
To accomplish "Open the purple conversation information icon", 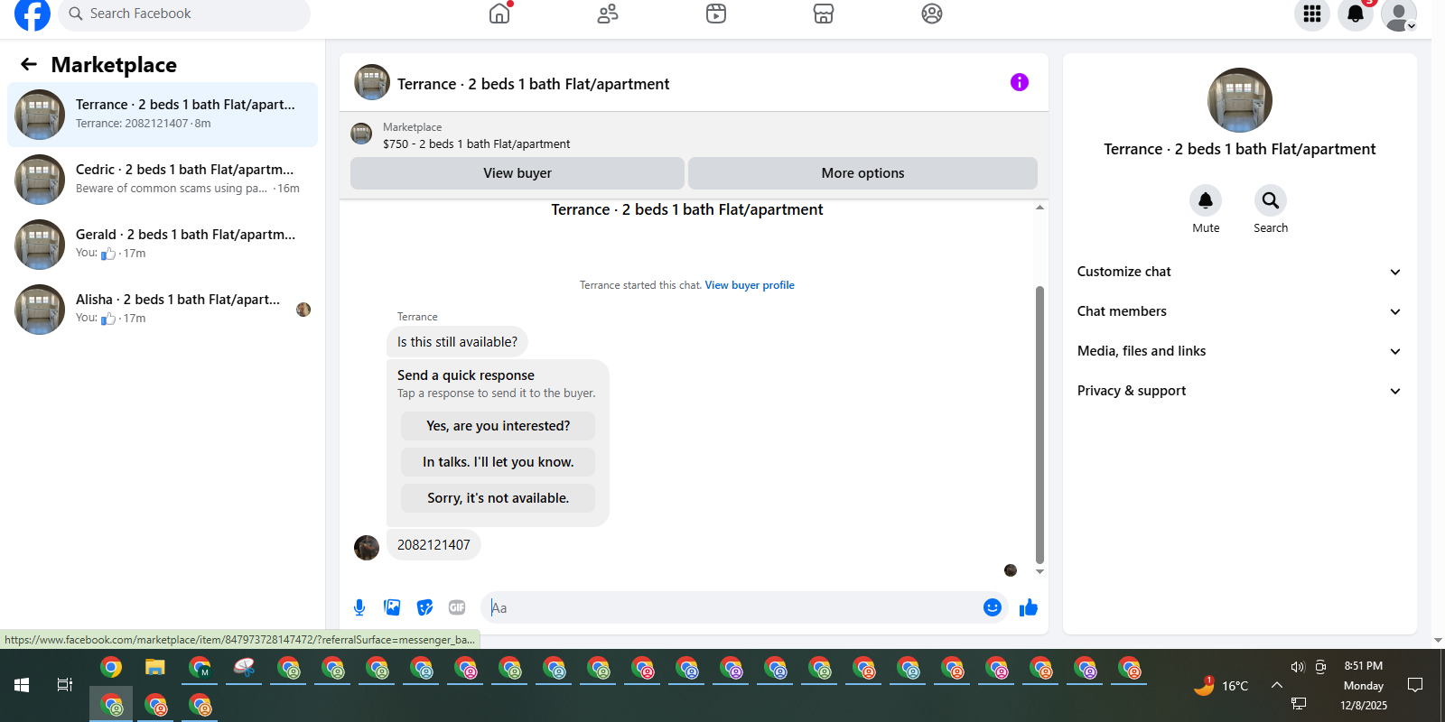I will pos(1020,82).
